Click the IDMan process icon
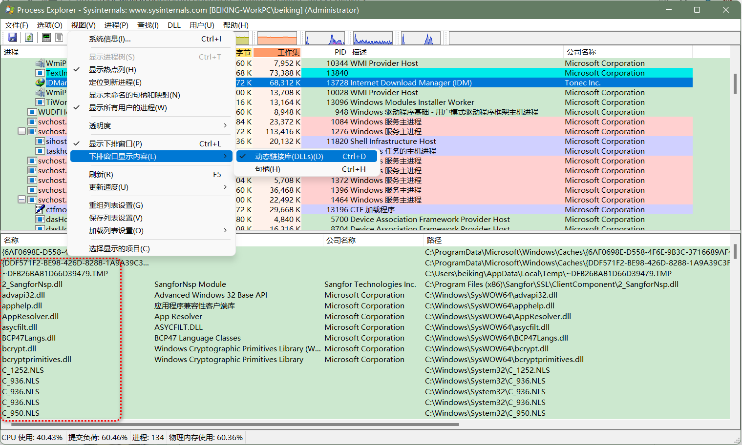This screenshot has width=742, height=445. (x=41, y=83)
